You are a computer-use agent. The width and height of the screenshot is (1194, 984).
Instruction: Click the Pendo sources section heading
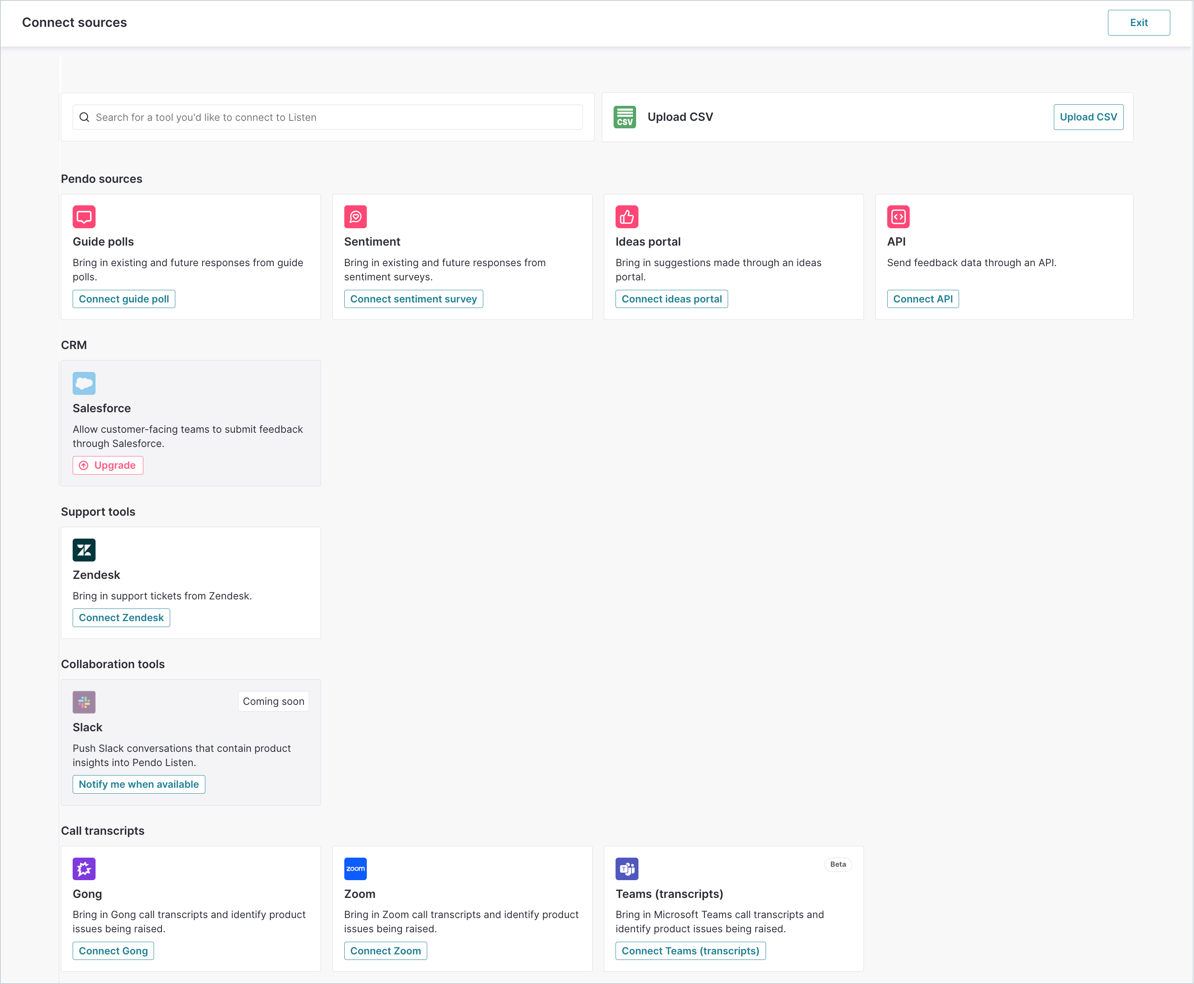pyautogui.click(x=101, y=178)
